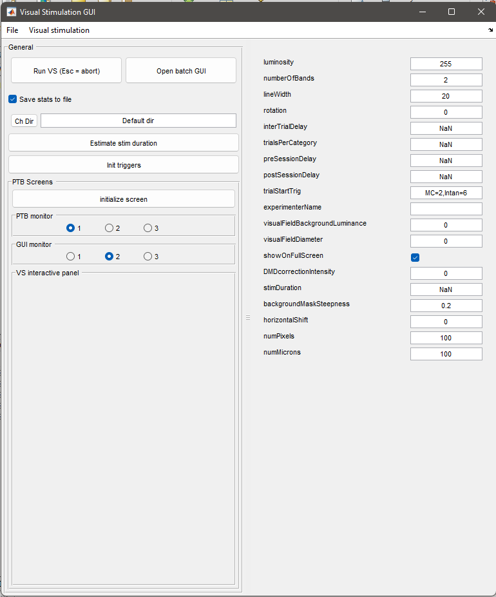The image size is (496, 597).
Task: Click the preSessionDelay value field
Action: point(446,161)
